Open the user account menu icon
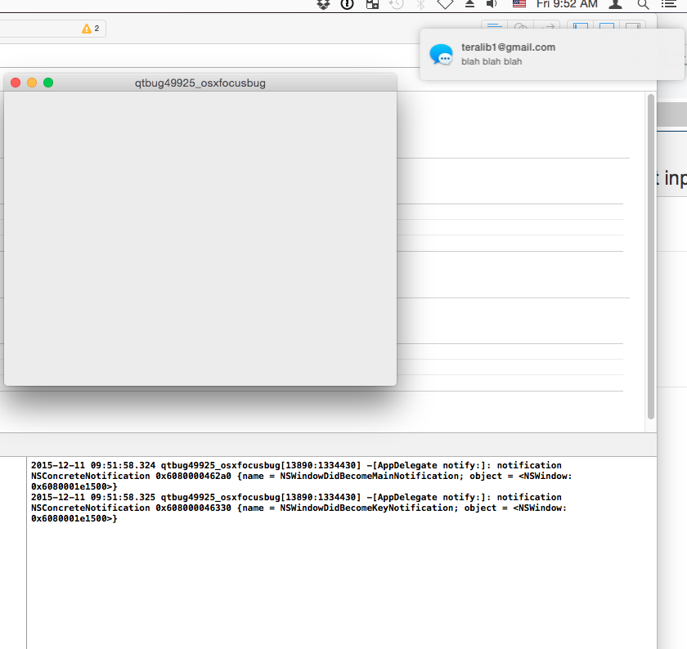 pos(616,4)
